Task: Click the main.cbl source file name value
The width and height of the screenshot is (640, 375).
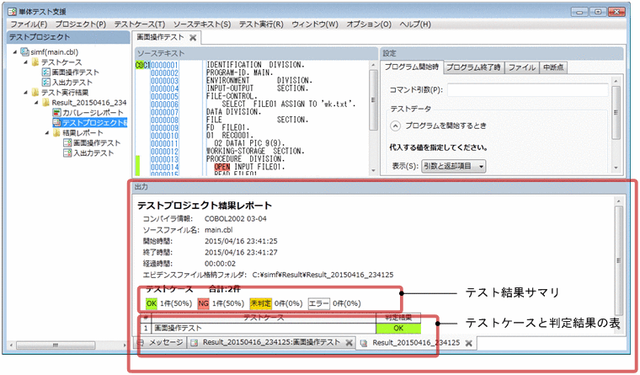Action: tap(218, 230)
